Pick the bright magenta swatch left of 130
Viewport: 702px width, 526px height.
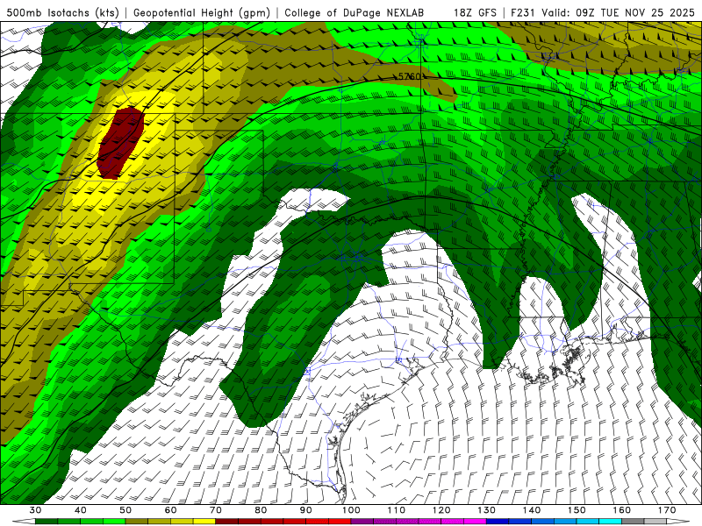pos(475,522)
